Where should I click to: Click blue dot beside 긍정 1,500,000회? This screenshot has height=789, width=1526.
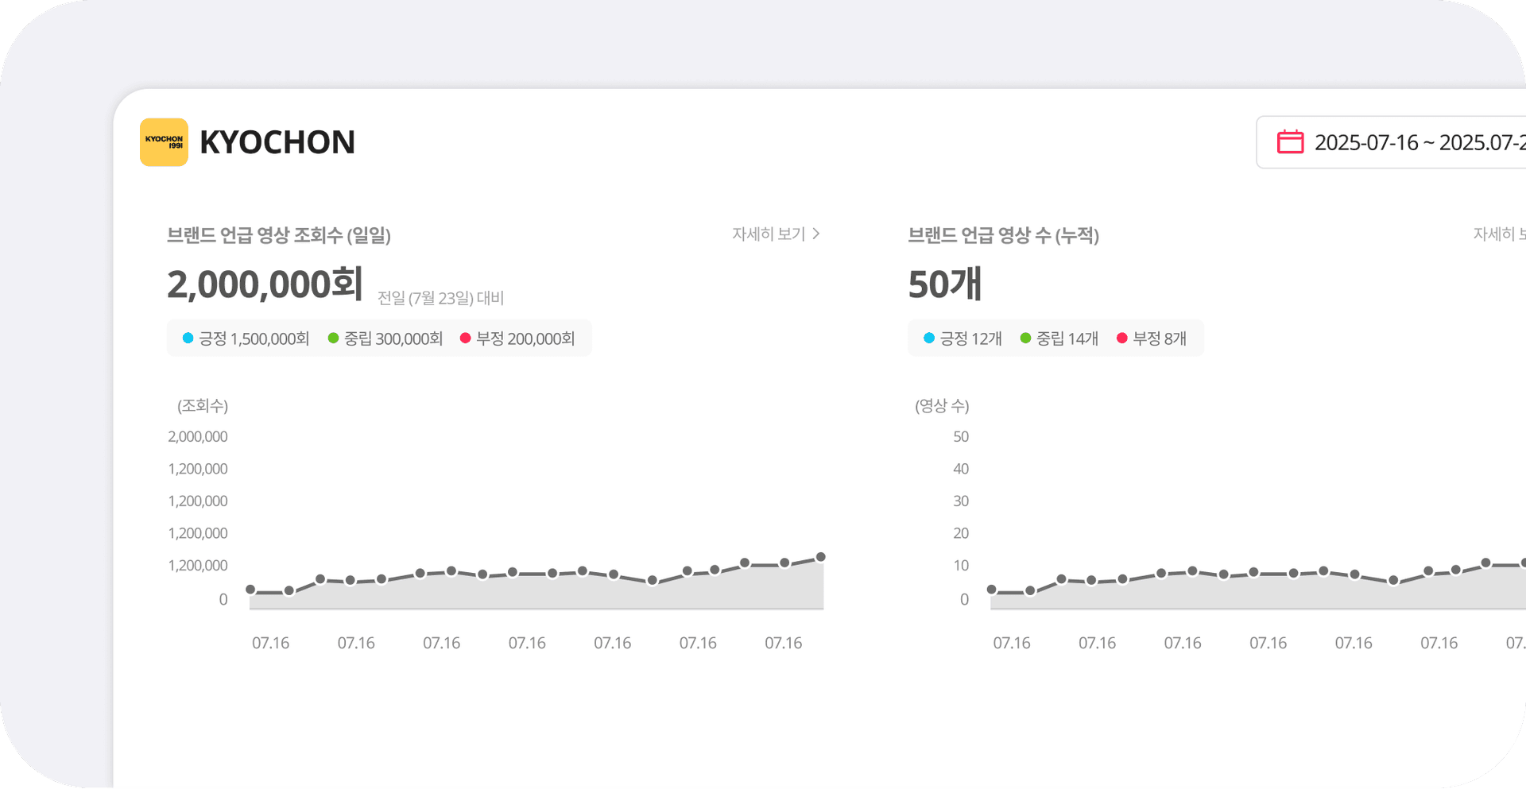(x=188, y=338)
